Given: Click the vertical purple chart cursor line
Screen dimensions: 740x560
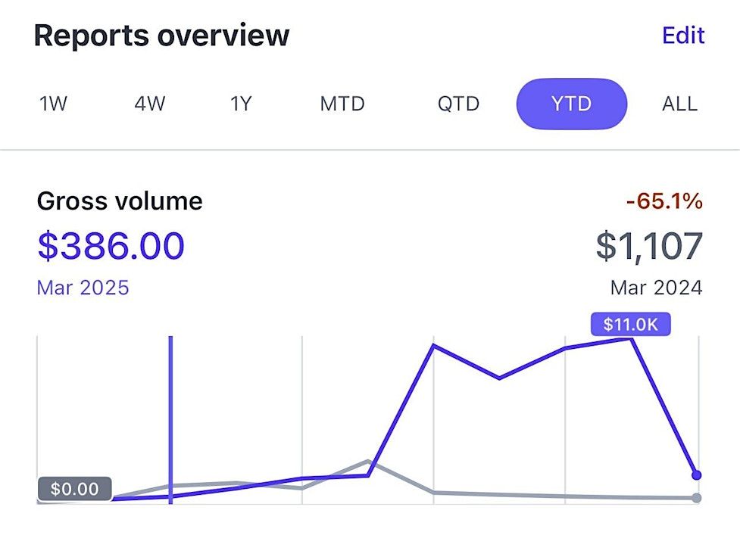Looking at the screenshot, I should 171,416.
